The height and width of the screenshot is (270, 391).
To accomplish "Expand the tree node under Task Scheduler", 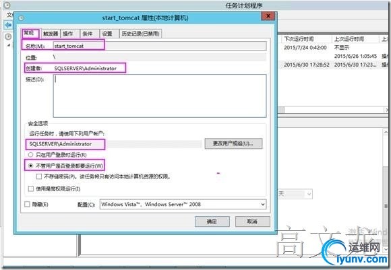I will pos(9,45).
